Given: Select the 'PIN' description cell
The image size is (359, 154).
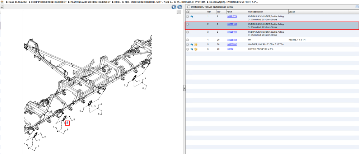Looking at the screenshot, I should [250, 40].
